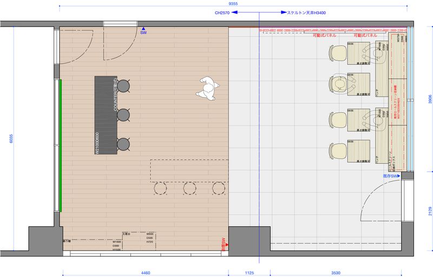Select the topmost cream armchair

pos(338,53)
